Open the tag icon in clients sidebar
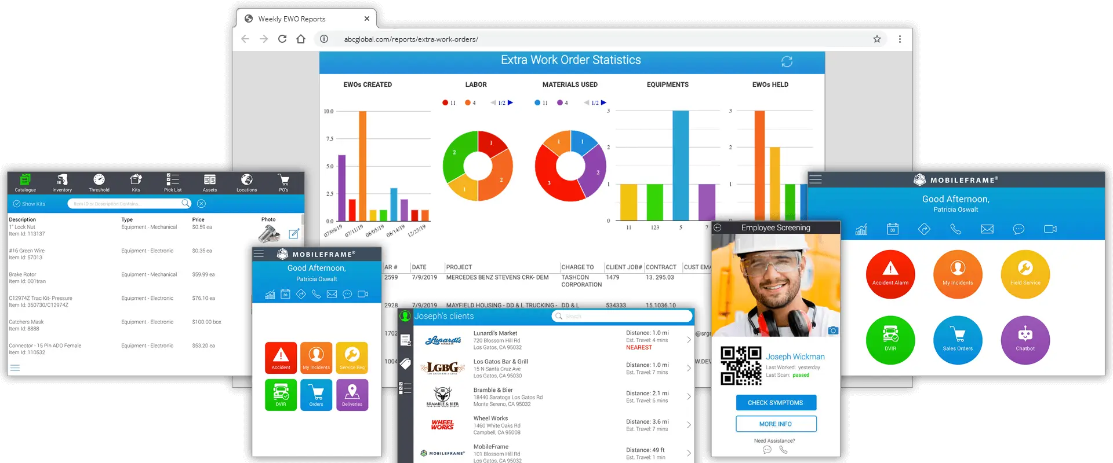This screenshot has height=463, width=1113. click(x=405, y=363)
